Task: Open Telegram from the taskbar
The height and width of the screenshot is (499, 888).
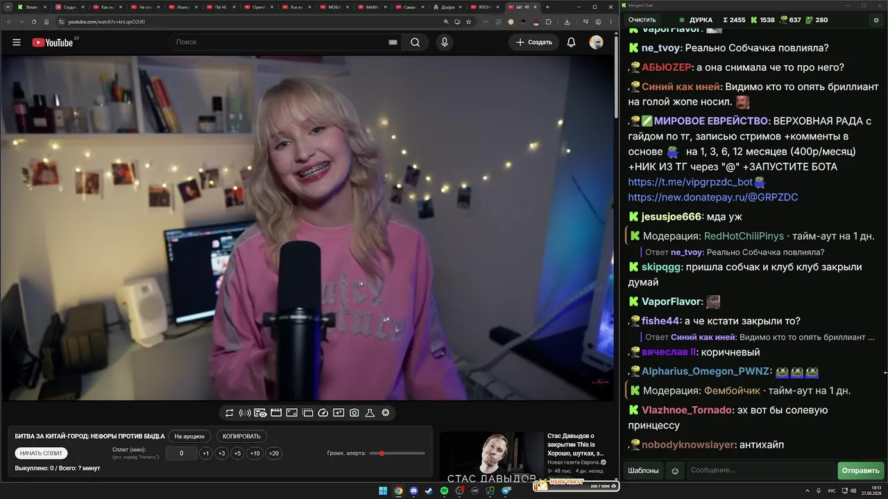Action: (x=506, y=491)
